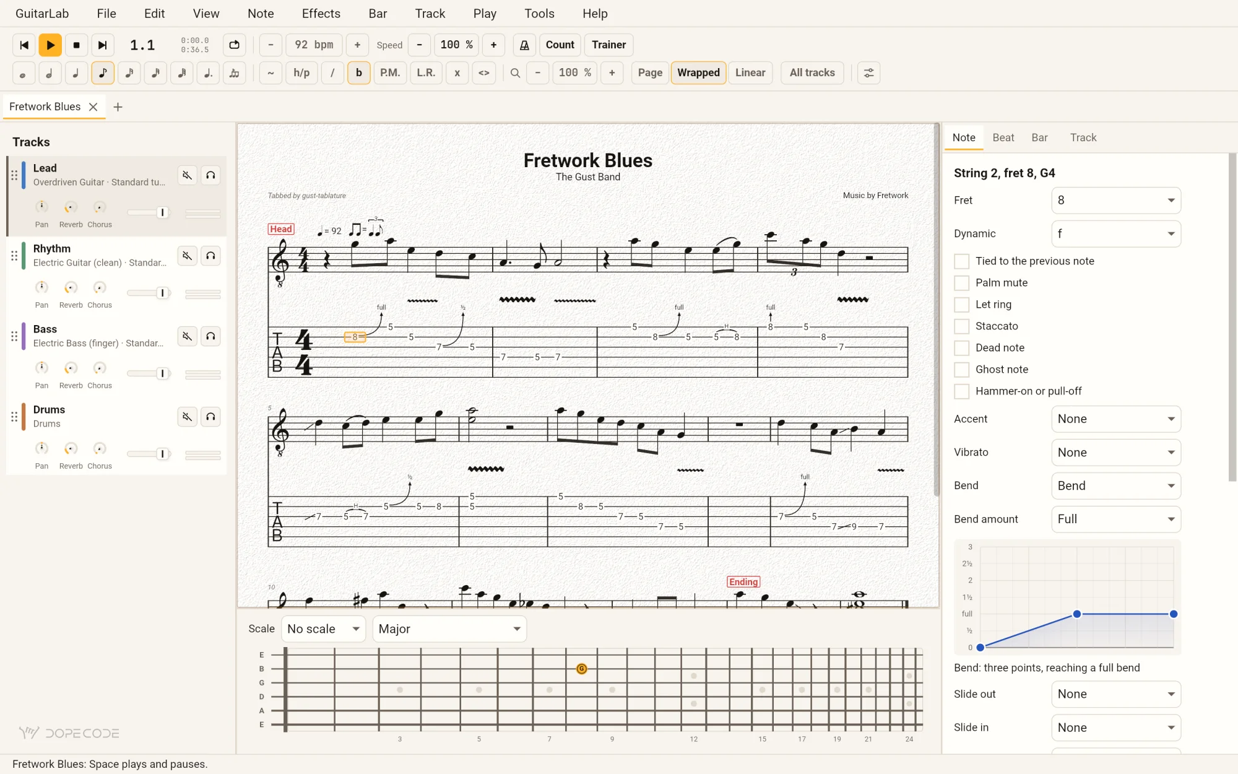
Task: Expand the Major scale type dropdown
Action: (x=449, y=628)
